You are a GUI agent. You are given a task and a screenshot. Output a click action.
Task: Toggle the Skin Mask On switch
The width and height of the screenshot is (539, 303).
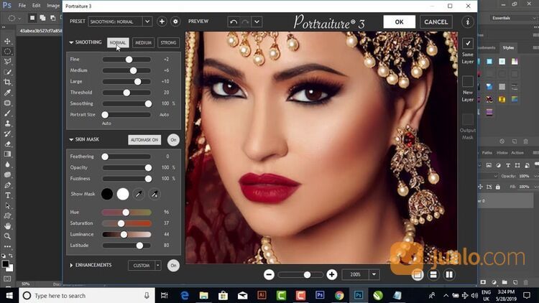click(x=173, y=139)
